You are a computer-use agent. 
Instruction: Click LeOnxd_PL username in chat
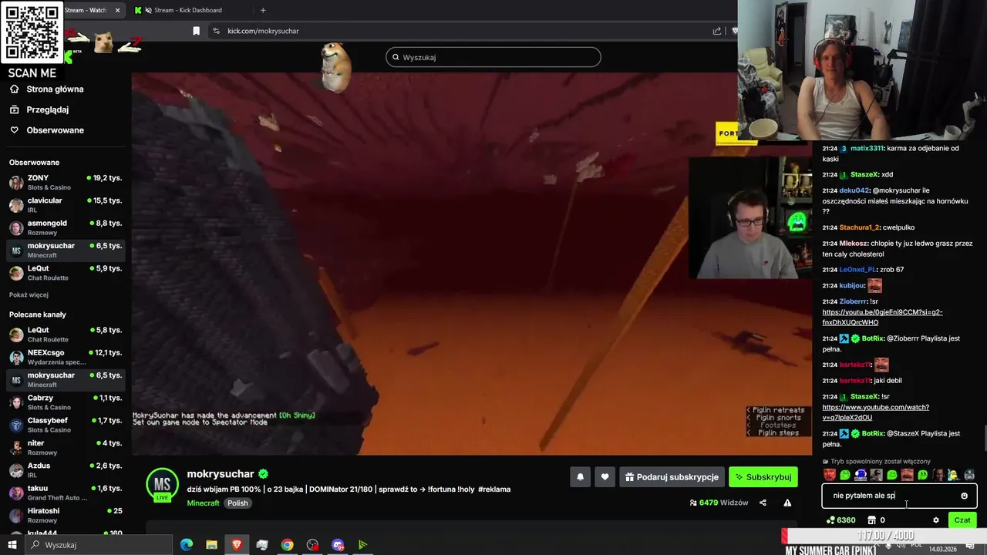857,270
